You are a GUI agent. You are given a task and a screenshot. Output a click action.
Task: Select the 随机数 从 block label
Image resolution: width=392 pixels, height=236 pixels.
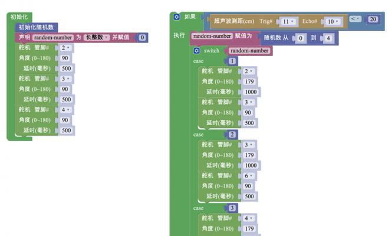(276, 38)
